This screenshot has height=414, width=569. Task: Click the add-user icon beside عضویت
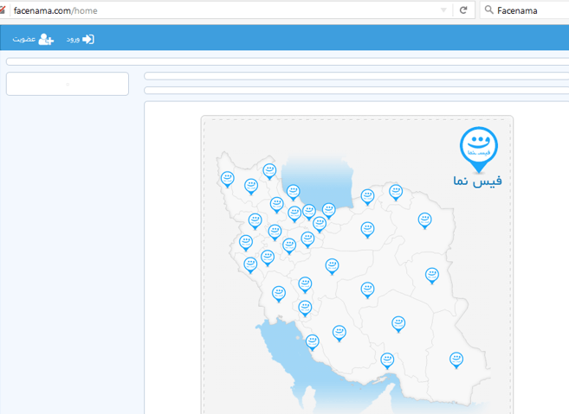tap(46, 39)
